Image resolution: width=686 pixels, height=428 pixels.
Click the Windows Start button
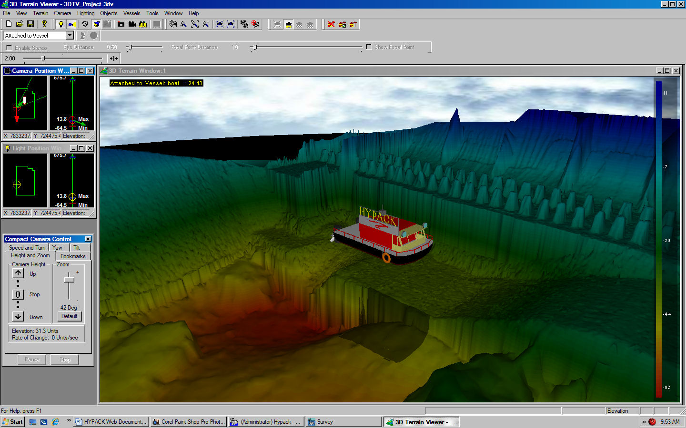click(x=12, y=422)
